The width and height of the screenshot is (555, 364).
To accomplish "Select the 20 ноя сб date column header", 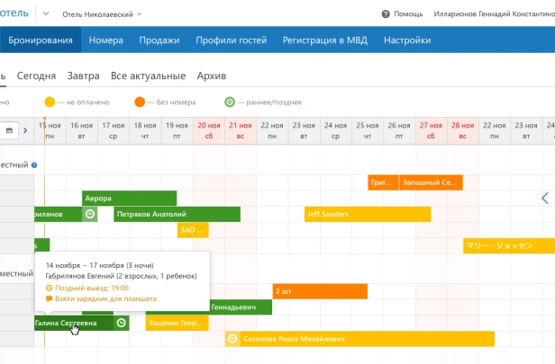I will click(208, 130).
